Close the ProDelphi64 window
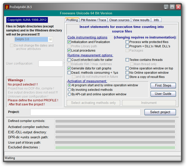Viewport: 187px width, 167px height. click(x=178, y=7)
